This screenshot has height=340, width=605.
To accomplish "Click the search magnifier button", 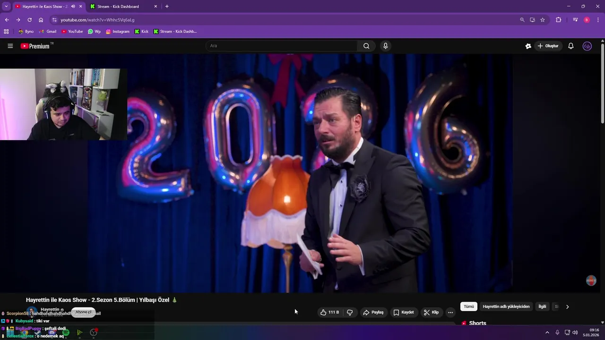I will point(366,46).
